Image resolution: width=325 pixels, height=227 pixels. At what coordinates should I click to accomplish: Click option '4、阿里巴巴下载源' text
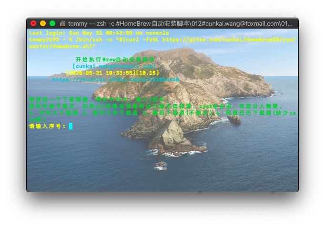[x=244, y=113]
